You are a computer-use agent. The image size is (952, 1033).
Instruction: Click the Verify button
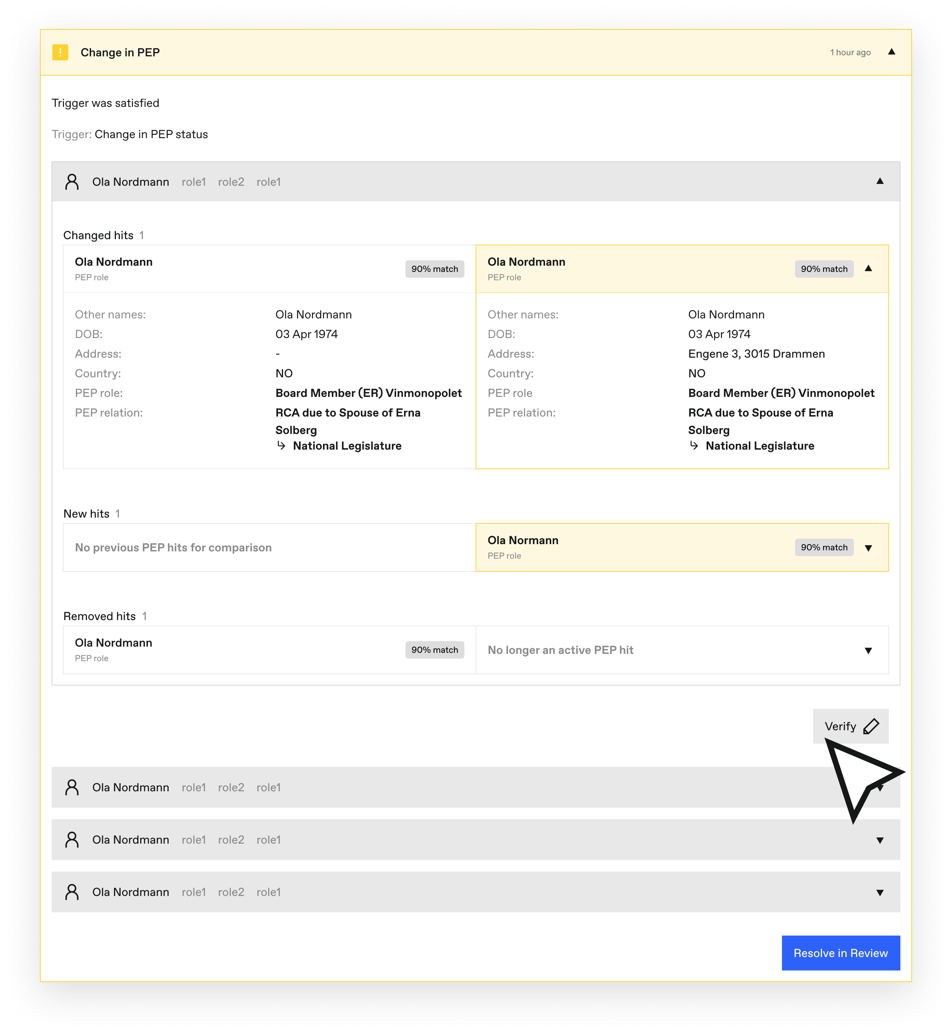point(851,726)
